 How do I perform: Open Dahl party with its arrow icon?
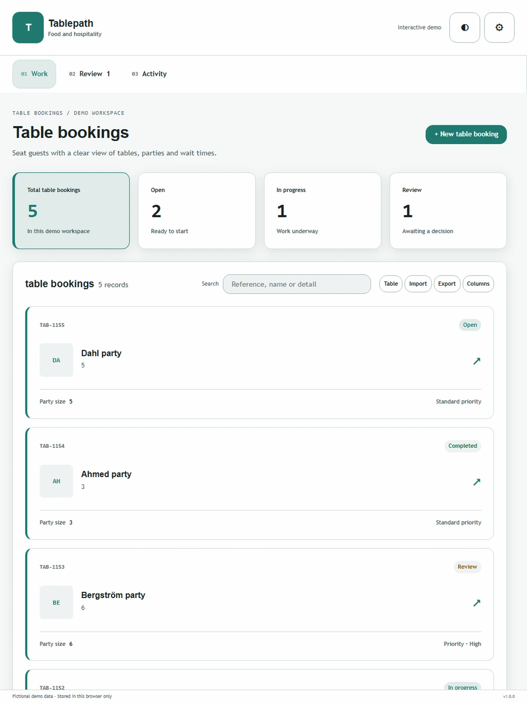[476, 361]
